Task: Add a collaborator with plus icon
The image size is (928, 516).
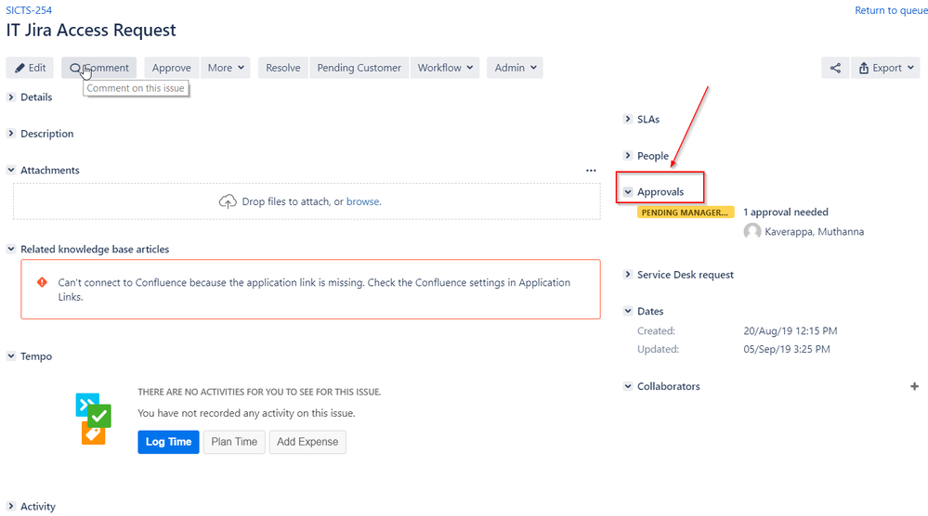Action: pyautogui.click(x=914, y=387)
